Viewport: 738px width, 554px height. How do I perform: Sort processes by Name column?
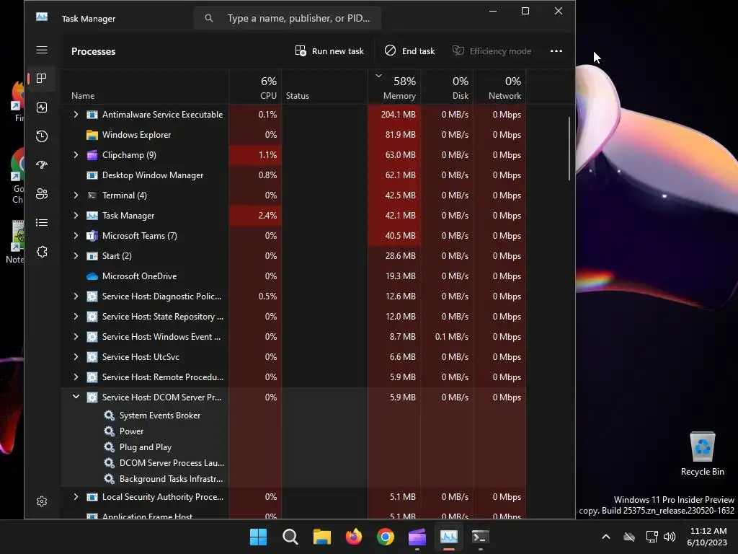coord(144,87)
